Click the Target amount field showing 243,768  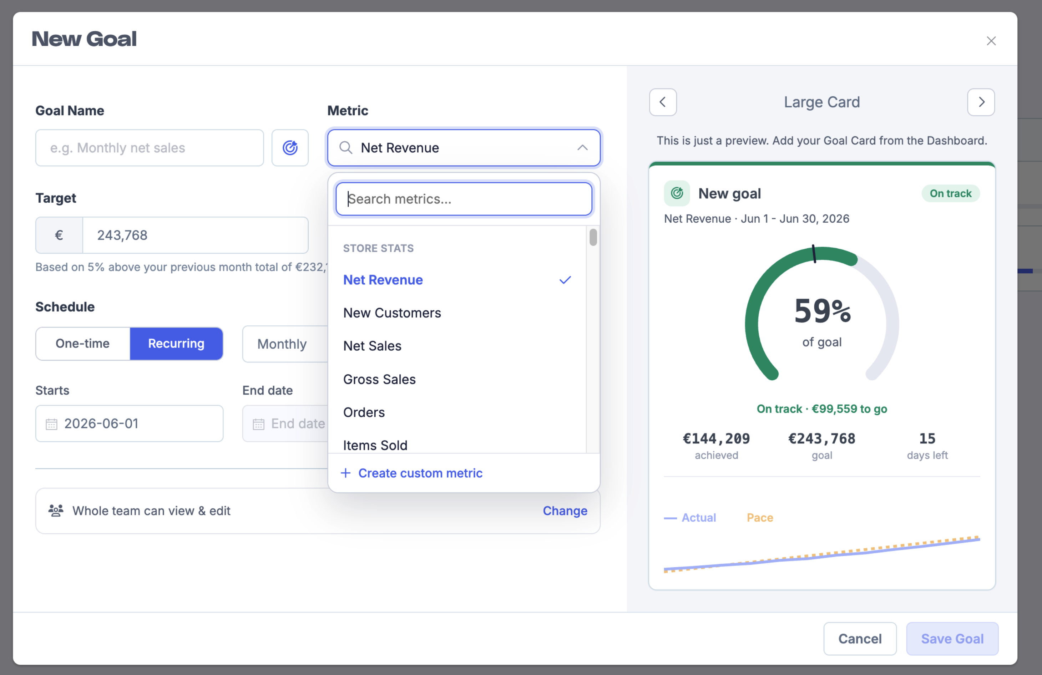click(x=195, y=235)
